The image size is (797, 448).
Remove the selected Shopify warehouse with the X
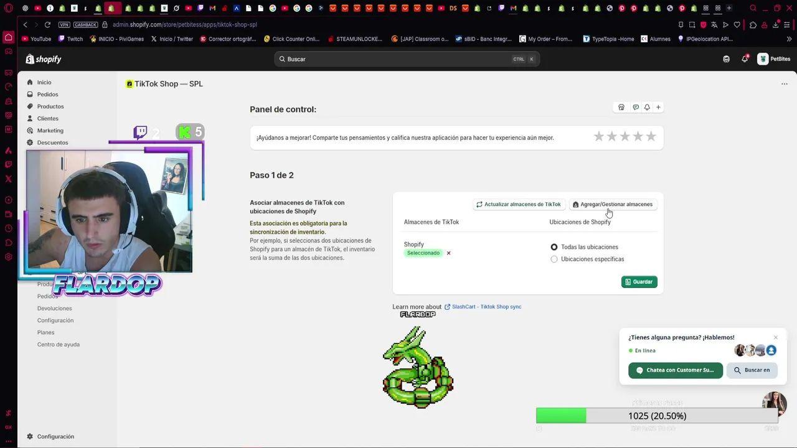(x=448, y=253)
